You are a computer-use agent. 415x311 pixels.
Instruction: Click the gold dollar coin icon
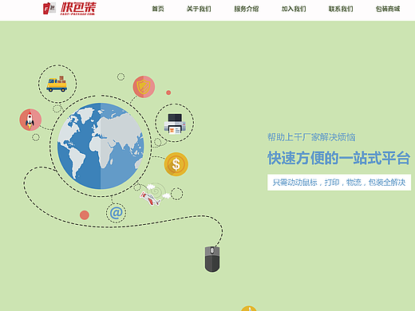coord(176,164)
